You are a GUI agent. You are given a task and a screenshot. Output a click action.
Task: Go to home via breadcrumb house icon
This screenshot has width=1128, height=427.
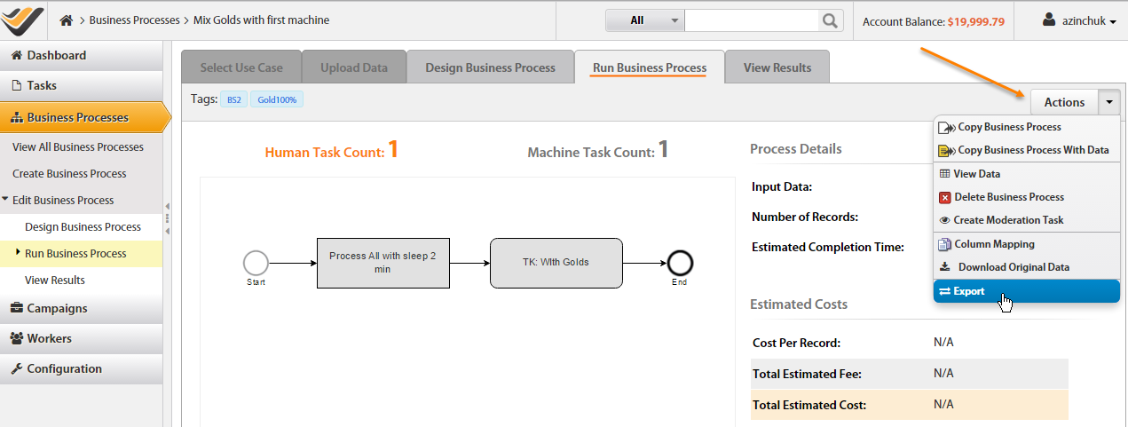tap(66, 20)
